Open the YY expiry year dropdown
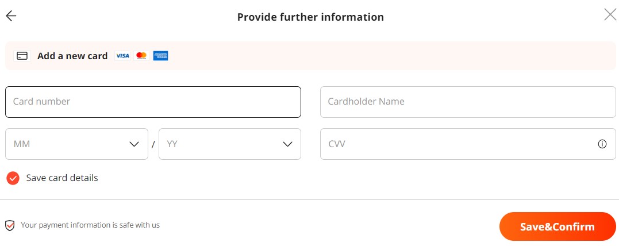The width and height of the screenshot is (619, 246). pyautogui.click(x=230, y=144)
